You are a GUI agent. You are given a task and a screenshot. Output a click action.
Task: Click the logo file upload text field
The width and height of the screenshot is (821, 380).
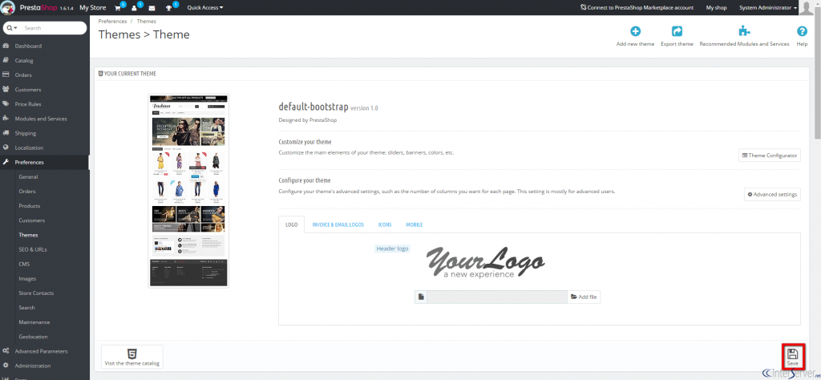(x=497, y=297)
